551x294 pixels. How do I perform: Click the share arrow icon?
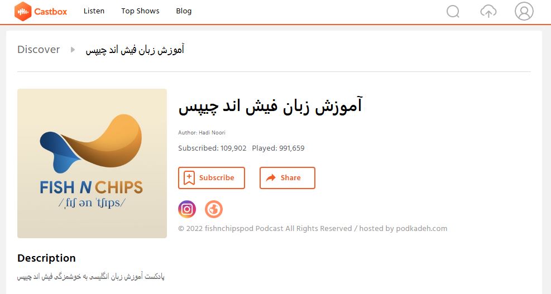(x=271, y=178)
